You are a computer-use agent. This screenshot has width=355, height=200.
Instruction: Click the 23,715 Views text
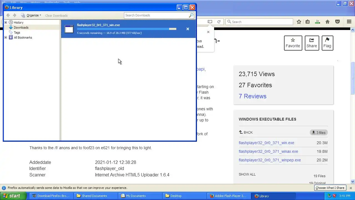[257, 74]
